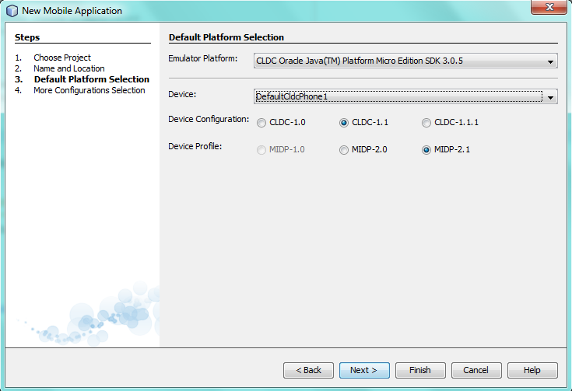Open the Emulator Platform dropdown arrow
This screenshot has height=391, width=572.
click(x=550, y=61)
